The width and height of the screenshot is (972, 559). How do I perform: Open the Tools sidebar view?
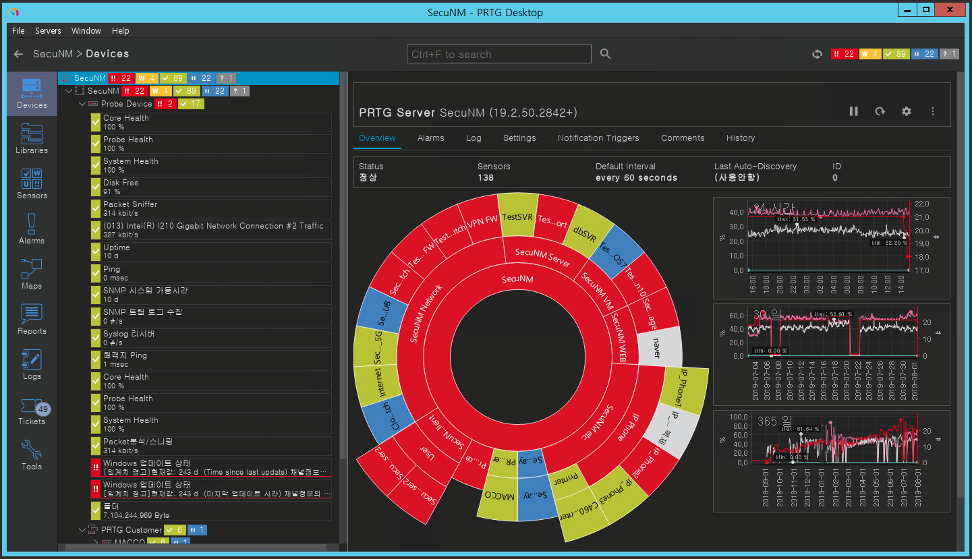[32, 454]
